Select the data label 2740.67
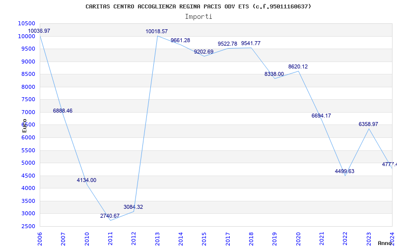The height and width of the screenshot is (248, 397). point(110,216)
